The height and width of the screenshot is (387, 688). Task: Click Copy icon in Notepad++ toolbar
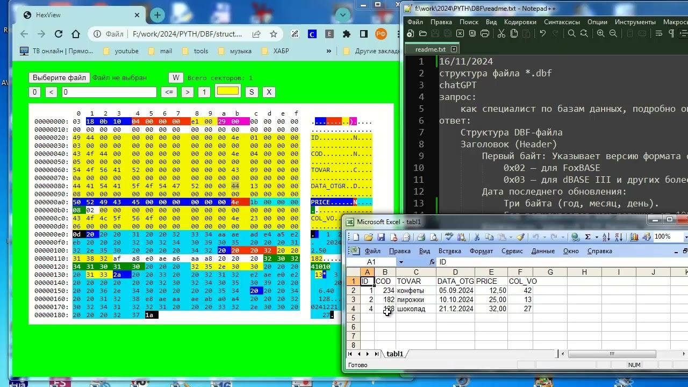pyautogui.click(x=514, y=33)
